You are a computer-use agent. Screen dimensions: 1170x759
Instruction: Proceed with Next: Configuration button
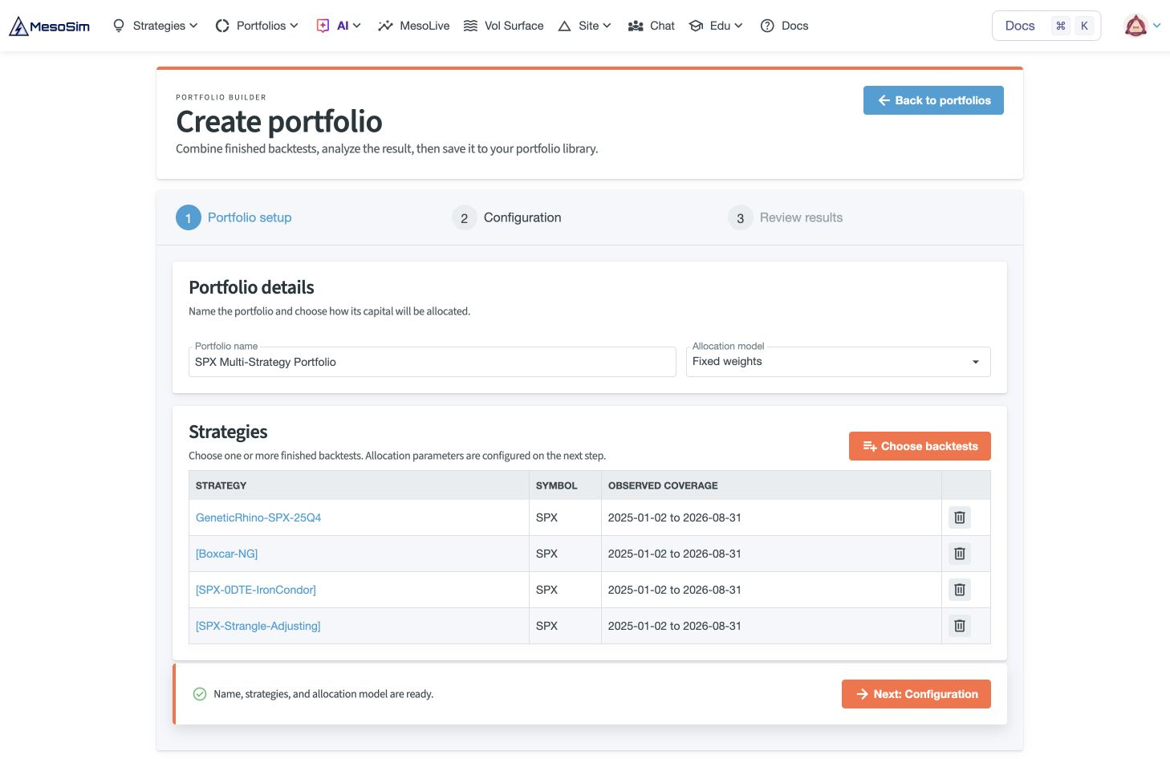pyautogui.click(x=916, y=694)
